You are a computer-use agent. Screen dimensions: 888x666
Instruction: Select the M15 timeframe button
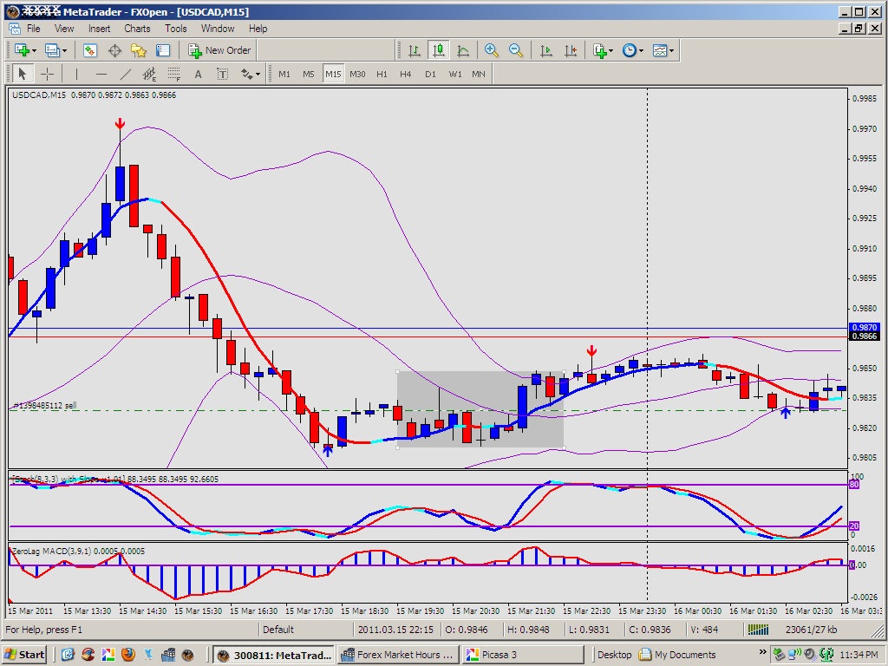pyautogui.click(x=333, y=74)
